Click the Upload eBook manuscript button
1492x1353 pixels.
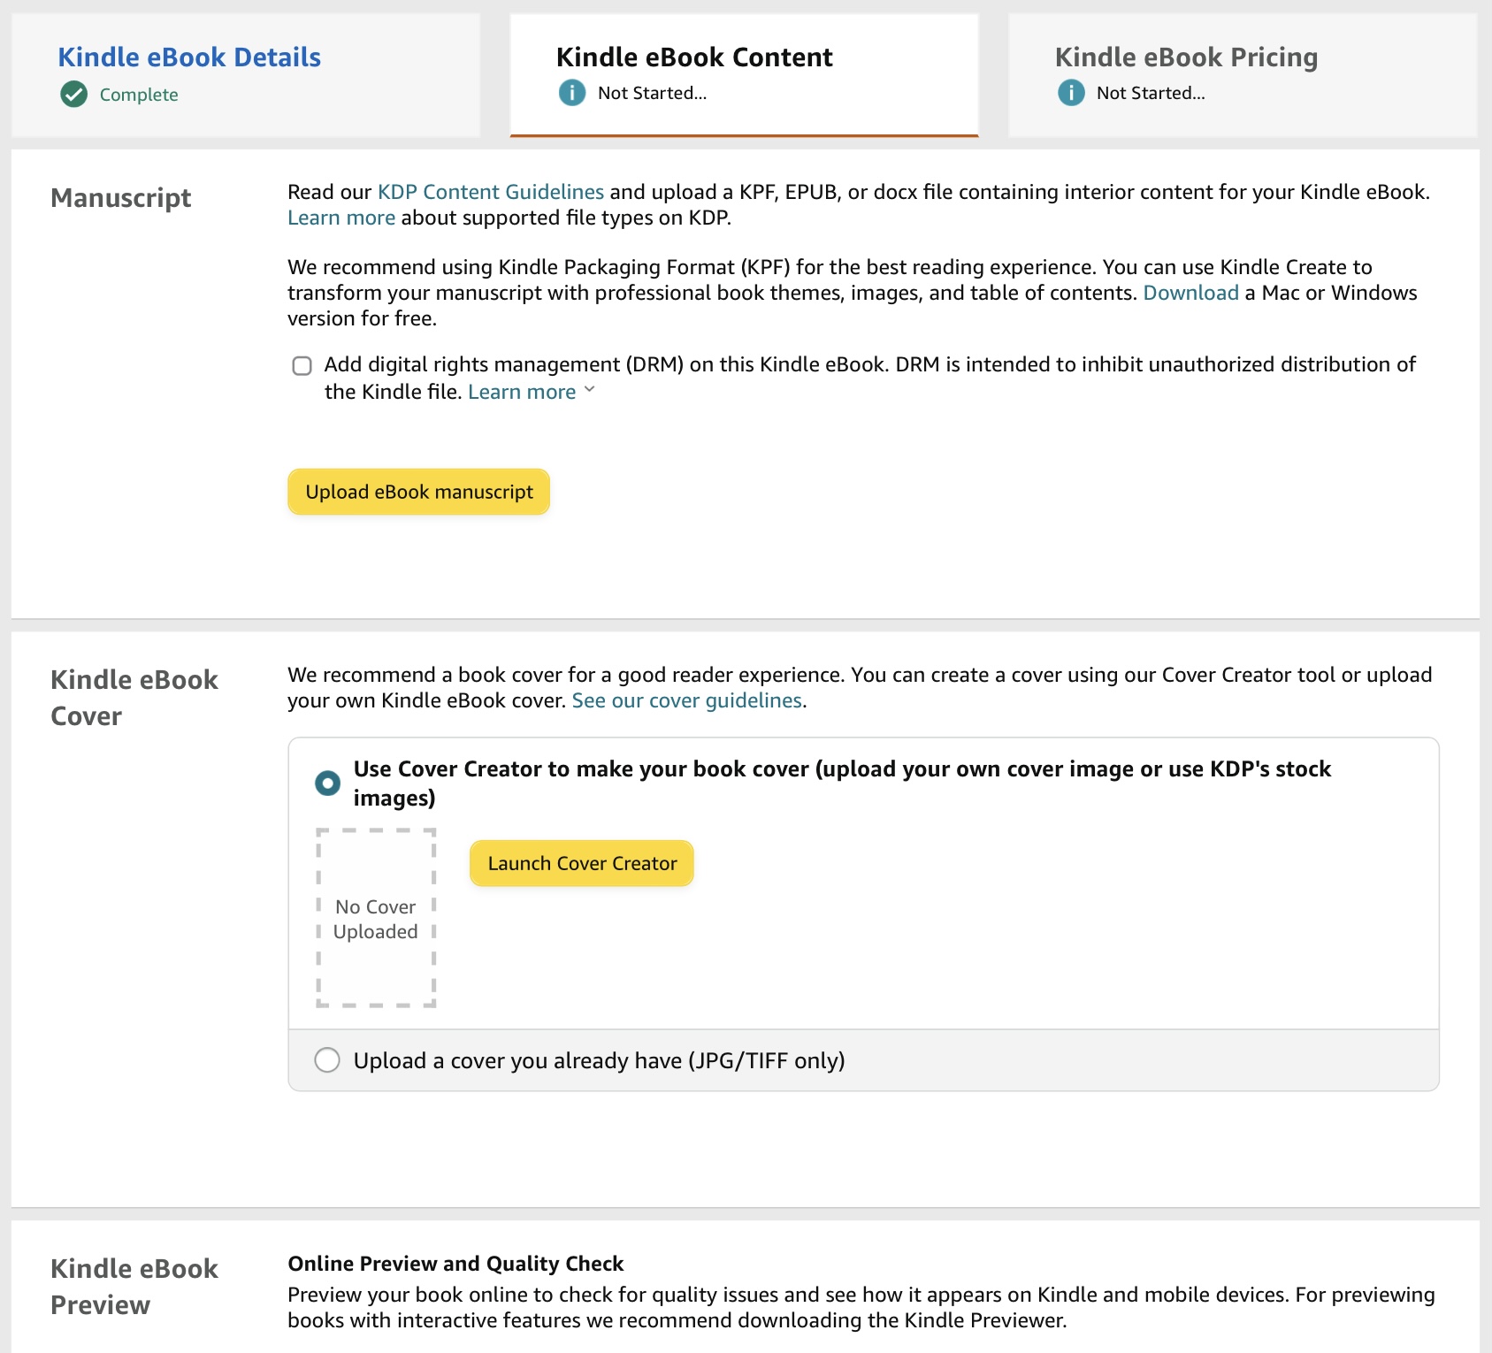click(418, 492)
